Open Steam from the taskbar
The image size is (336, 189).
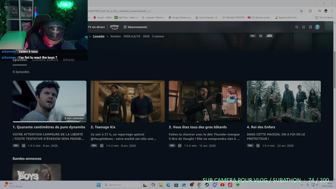tap(207, 185)
